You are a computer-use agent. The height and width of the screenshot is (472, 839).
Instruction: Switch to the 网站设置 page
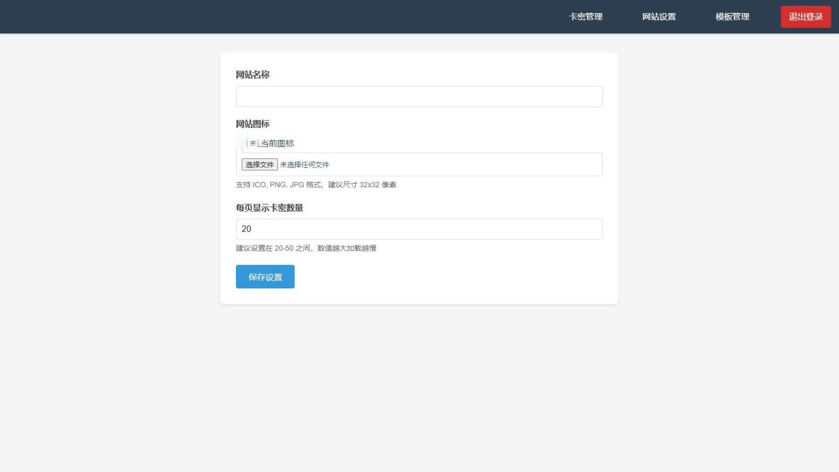coord(659,17)
